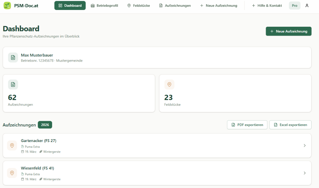Click the location pin icon of Gartenacker (FS 27)
The width and height of the screenshot is (319, 188).
click(12, 145)
